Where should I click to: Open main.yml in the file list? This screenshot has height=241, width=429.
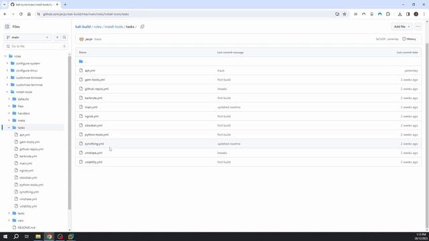(91, 107)
